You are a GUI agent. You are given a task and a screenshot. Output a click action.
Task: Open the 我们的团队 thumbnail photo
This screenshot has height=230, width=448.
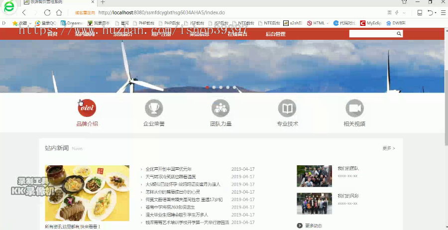314,176
